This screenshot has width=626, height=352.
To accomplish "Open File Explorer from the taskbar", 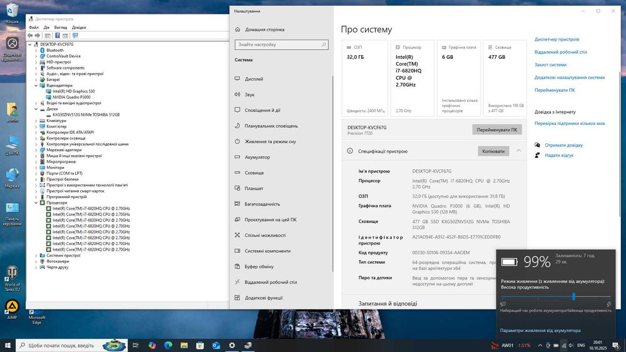I will [184, 345].
